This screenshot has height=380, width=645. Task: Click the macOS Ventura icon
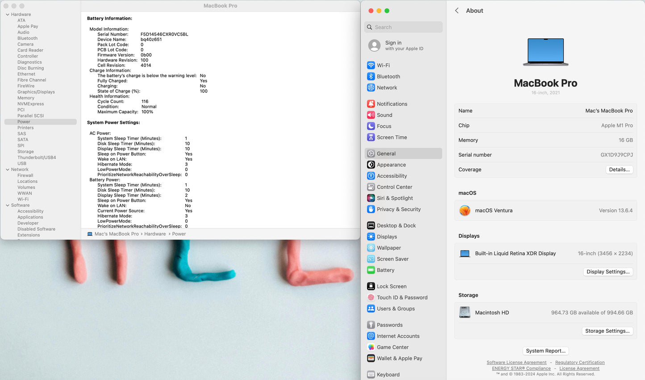465,211
